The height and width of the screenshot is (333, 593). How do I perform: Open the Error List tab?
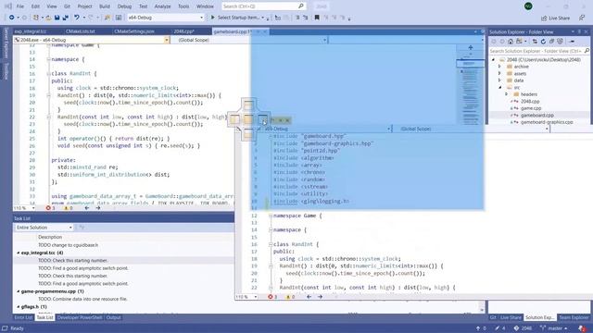[x=23, y=317]
